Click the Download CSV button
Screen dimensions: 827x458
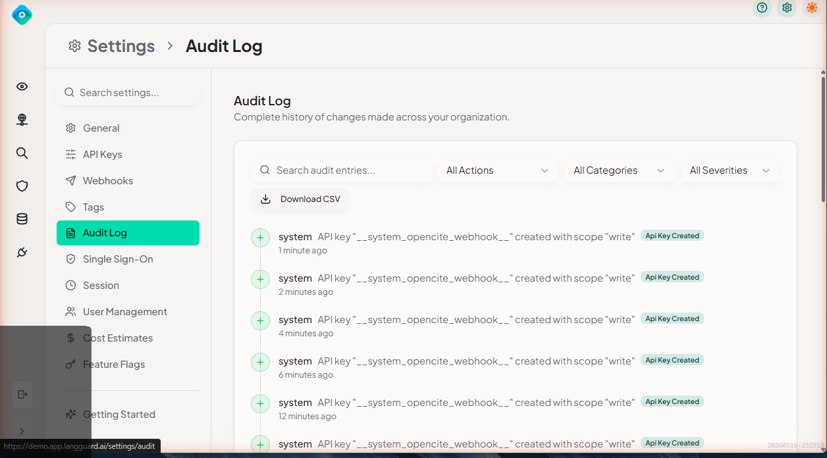click(x=300, y=199)
